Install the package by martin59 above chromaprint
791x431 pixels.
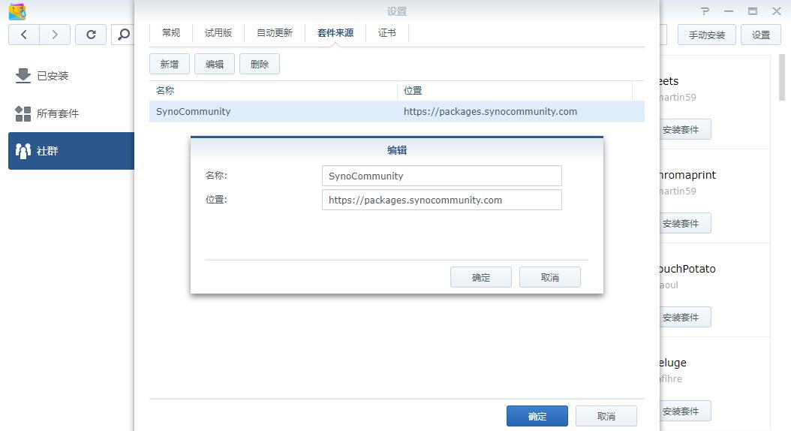pos(685,130)
